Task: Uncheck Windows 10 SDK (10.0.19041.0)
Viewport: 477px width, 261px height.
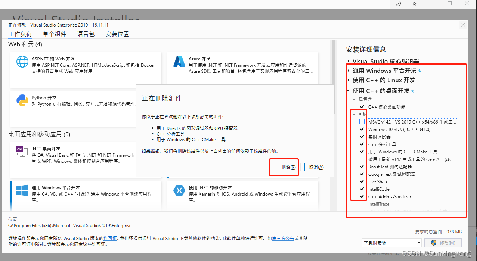Action: coord(362,129)
